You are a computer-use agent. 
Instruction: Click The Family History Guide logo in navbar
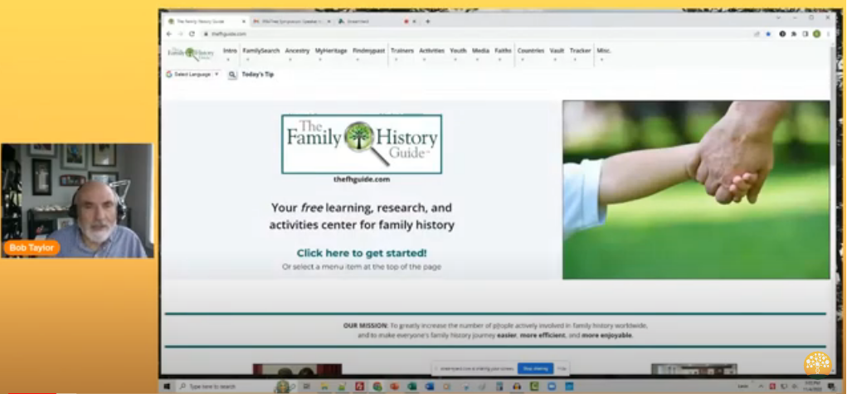point(191,53)
